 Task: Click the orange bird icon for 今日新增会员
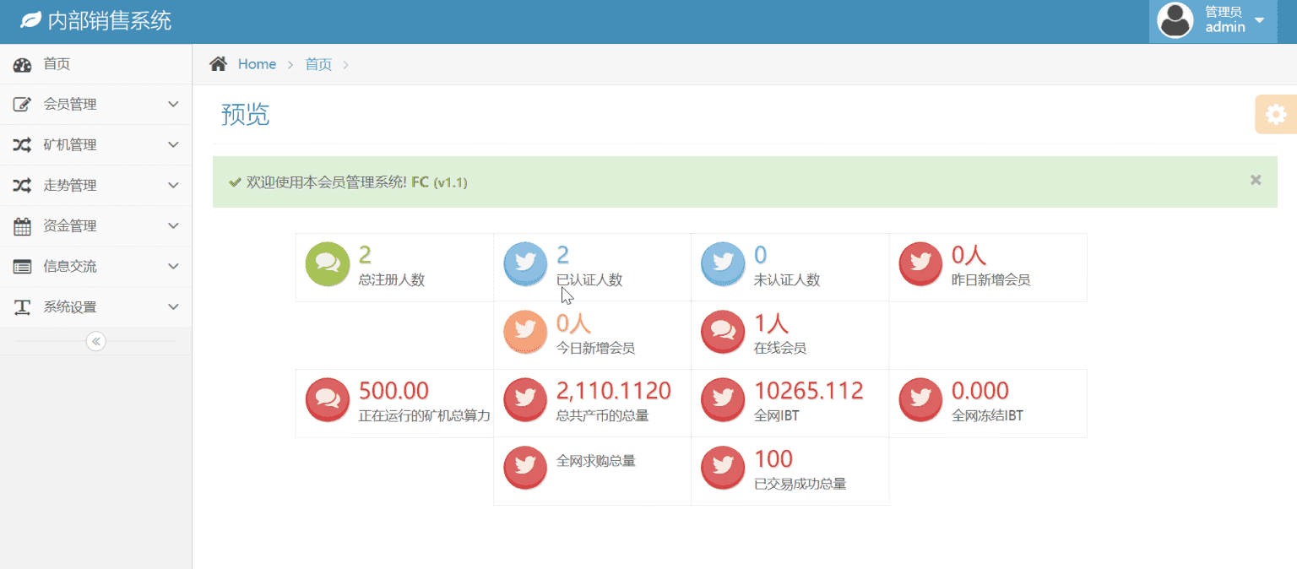pyautogui.click(x=524, y=332)
